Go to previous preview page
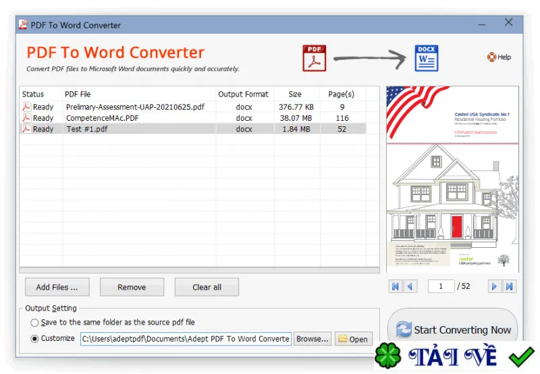 click(410, 286)
